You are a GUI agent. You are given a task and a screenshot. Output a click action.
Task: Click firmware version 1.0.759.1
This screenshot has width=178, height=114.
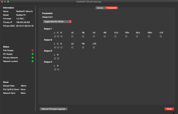click(20, 19)
